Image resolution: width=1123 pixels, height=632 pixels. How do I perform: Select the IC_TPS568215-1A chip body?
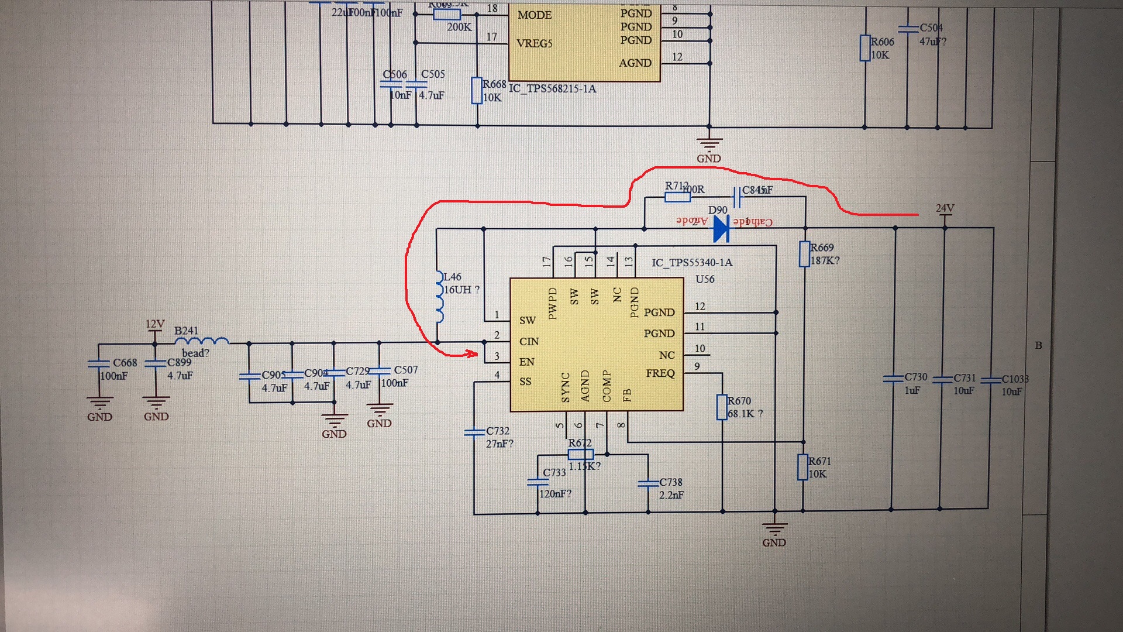pyautogui.click(x=584, y=41)
